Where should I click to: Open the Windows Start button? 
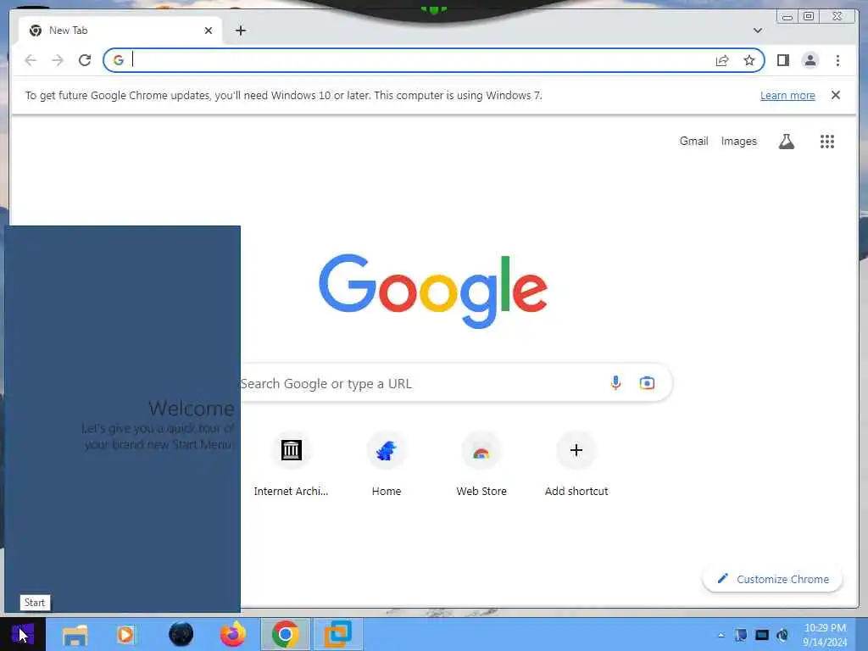[23, 634]
